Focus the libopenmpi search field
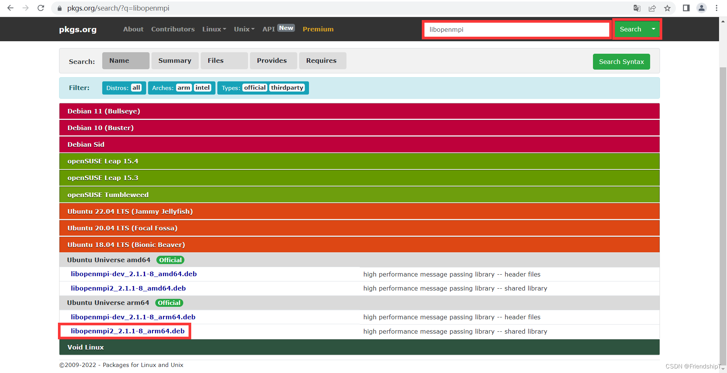The image size is (727, 373). (516, 30)
